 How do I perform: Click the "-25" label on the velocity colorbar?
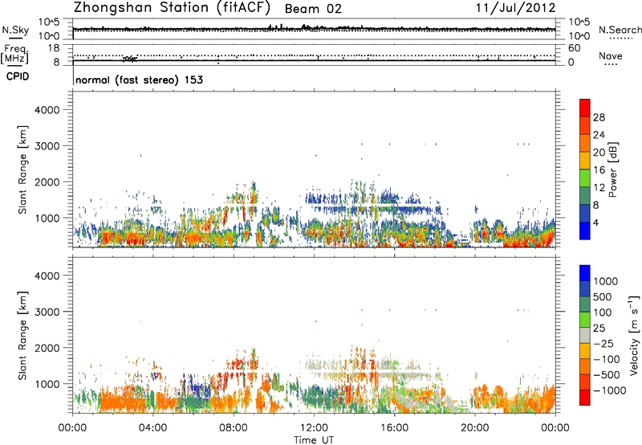point(603,344)
